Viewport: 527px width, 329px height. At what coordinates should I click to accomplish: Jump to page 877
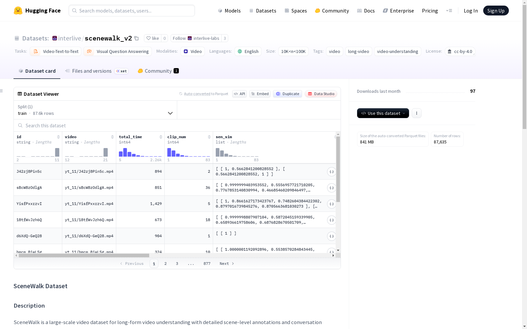(207, 264)
